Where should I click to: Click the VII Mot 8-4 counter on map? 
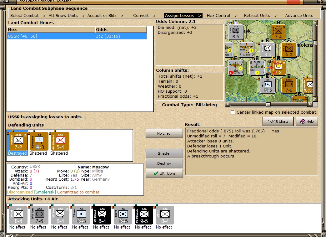pos(268,50)
